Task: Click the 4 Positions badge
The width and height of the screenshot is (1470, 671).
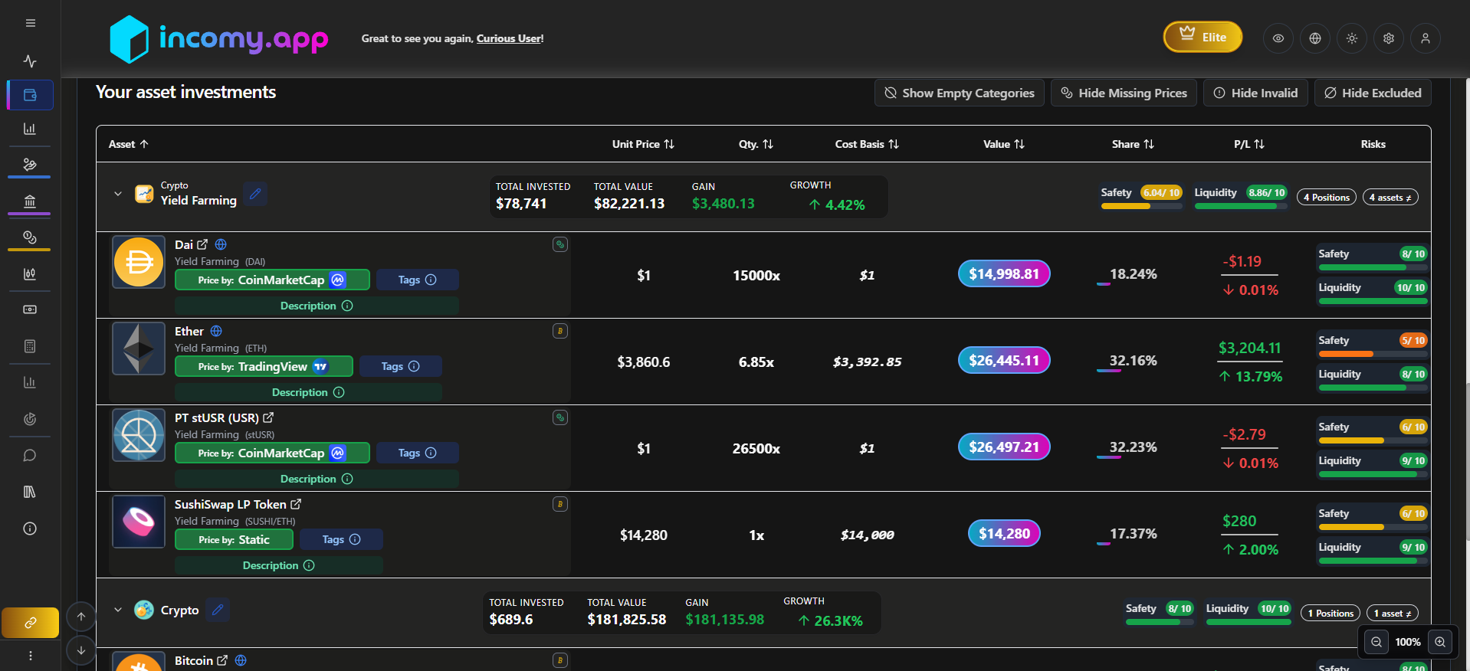Action: click(1327, 197)
